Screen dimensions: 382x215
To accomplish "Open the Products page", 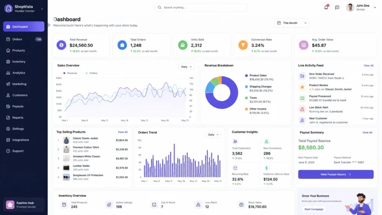I will tap(24, 50).
